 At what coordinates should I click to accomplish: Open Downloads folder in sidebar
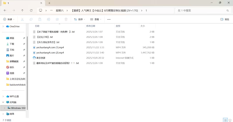click(x=12, y=44)
